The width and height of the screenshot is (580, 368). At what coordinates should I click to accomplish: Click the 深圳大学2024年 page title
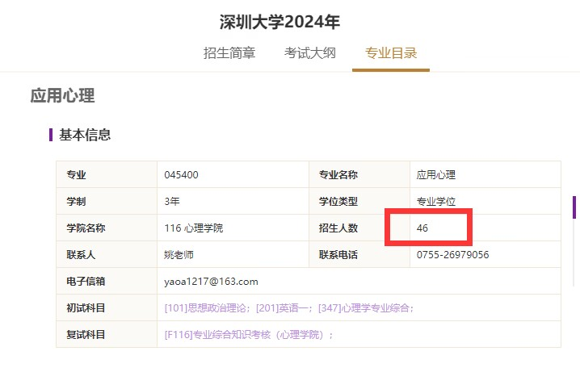(x=279, y=22)
